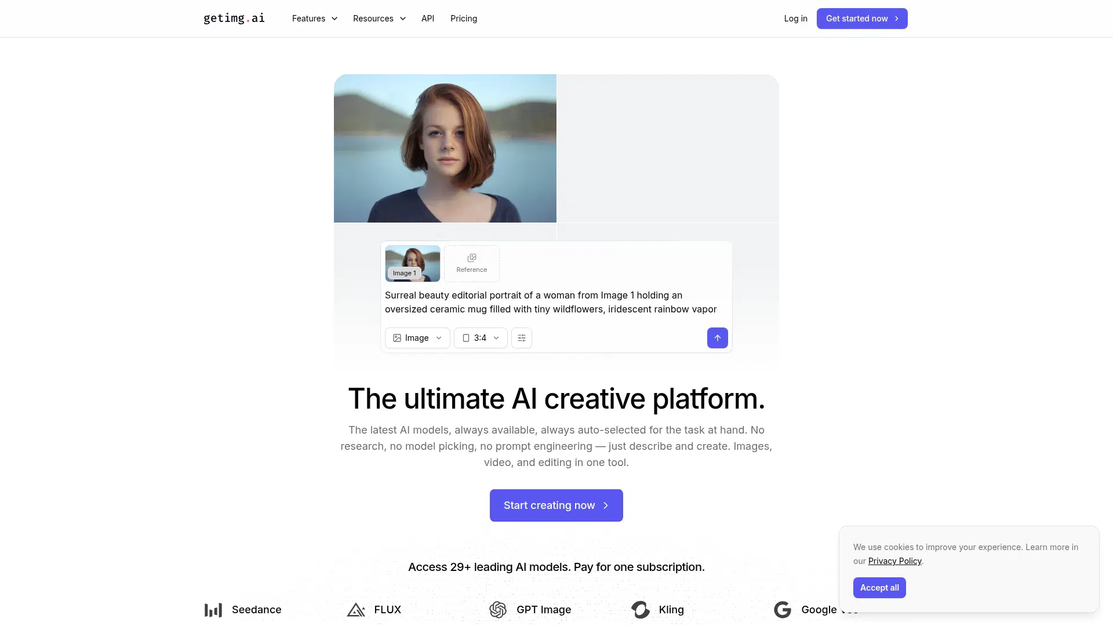Image resolution: width=1113 pixels, height=626 pixels.
Task: Click the getimg.ai logo
Action: point(234,19)
